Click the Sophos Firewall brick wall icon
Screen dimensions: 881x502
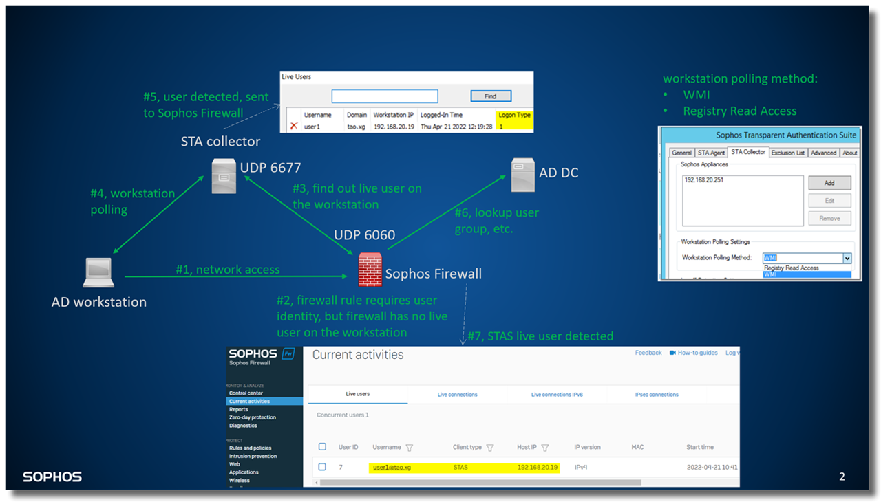click(x=370, y=270)
